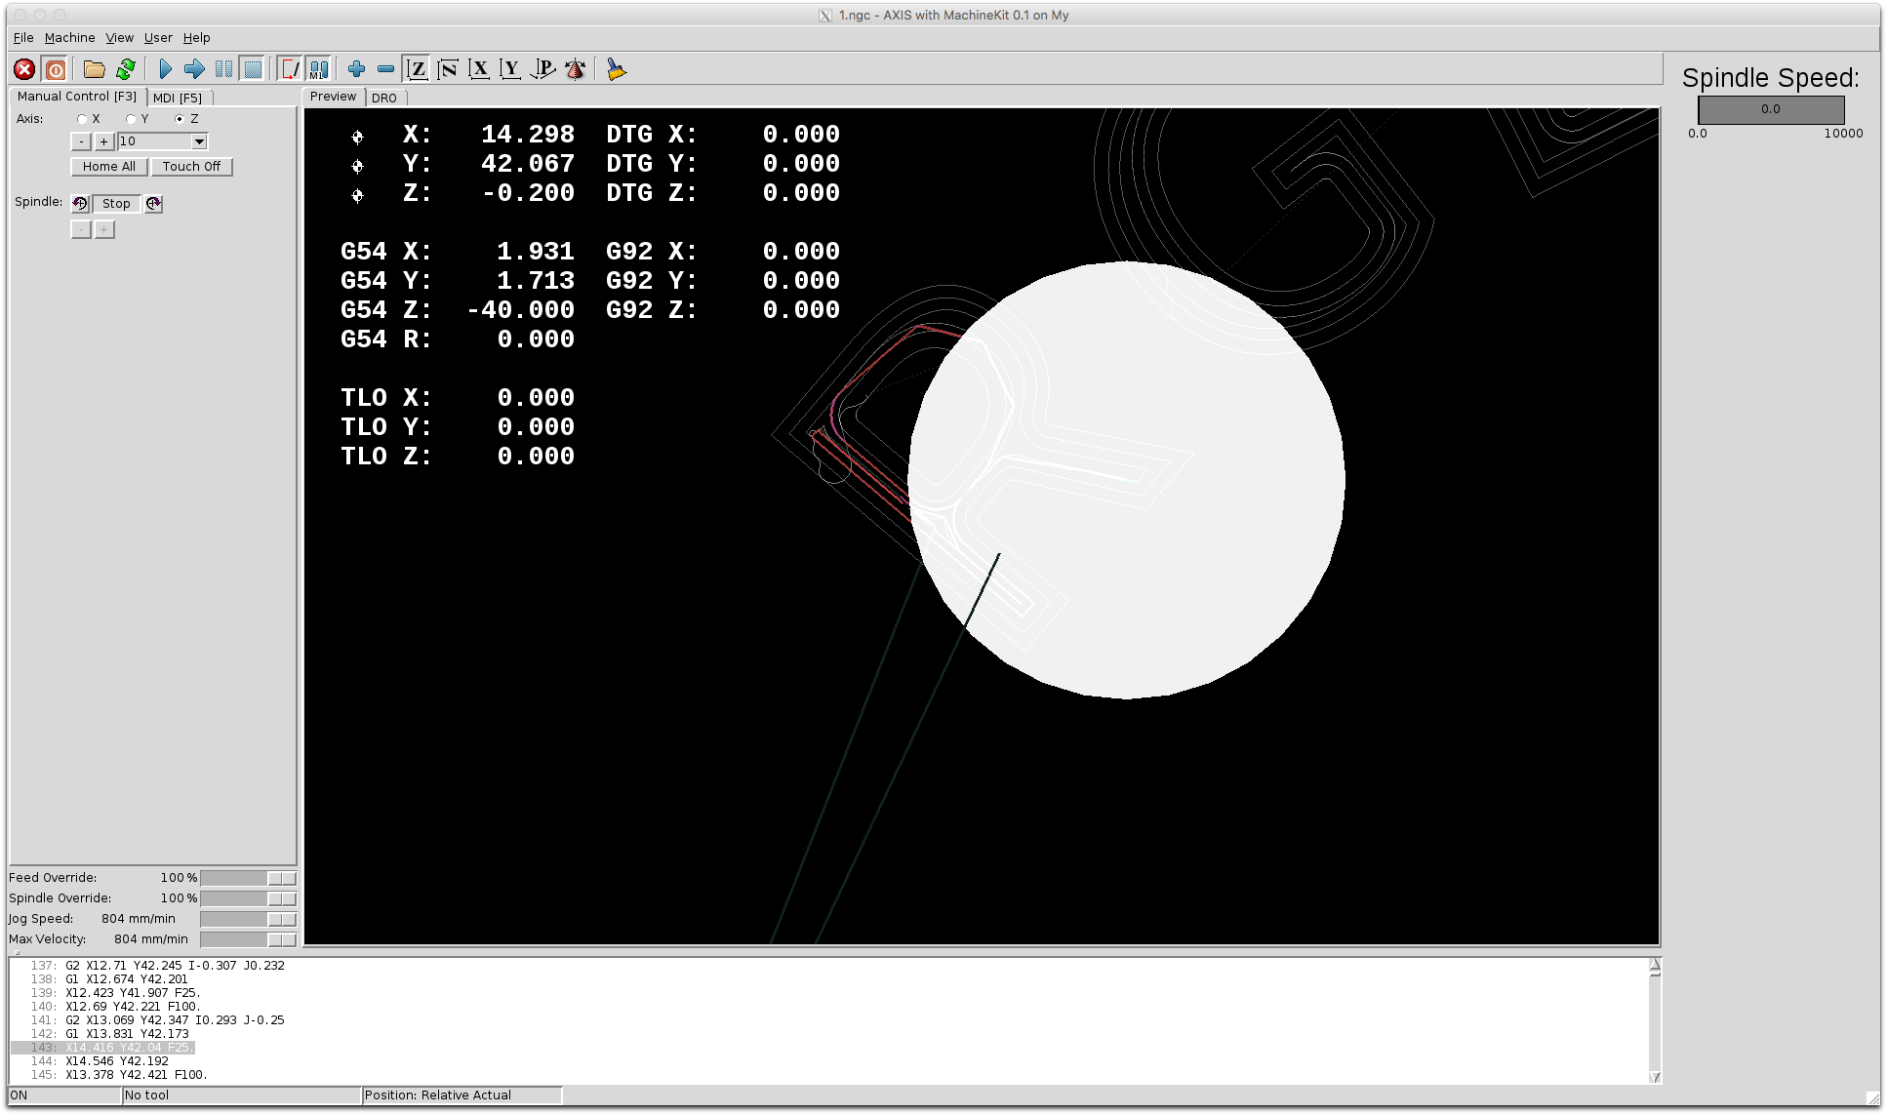Open the View menu
The height and width of the screenshot is (1115, 1887).
pos(119,37)
